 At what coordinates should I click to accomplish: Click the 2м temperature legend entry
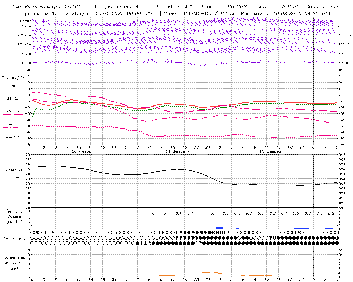(13, 86)
